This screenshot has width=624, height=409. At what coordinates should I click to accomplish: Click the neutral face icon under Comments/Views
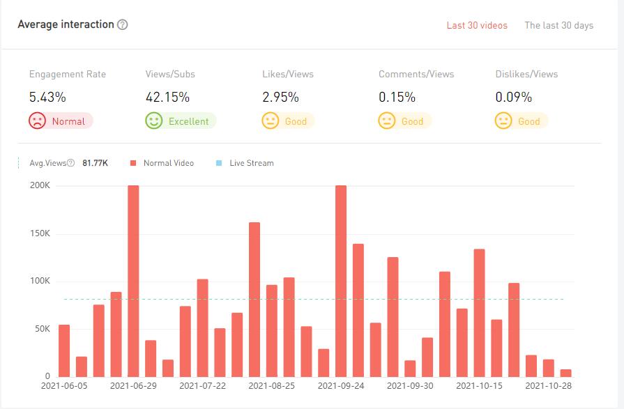387,121
